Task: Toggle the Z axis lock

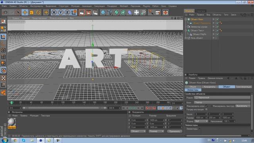Action: tap(67, 12)
